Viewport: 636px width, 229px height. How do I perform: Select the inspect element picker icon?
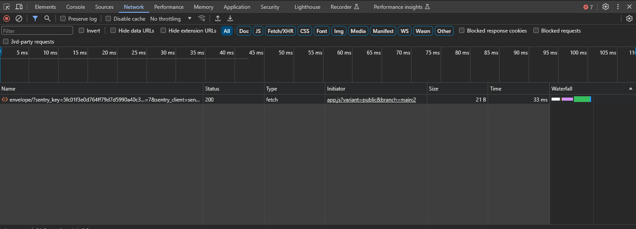pyautogui.click(x=7, y=7)
